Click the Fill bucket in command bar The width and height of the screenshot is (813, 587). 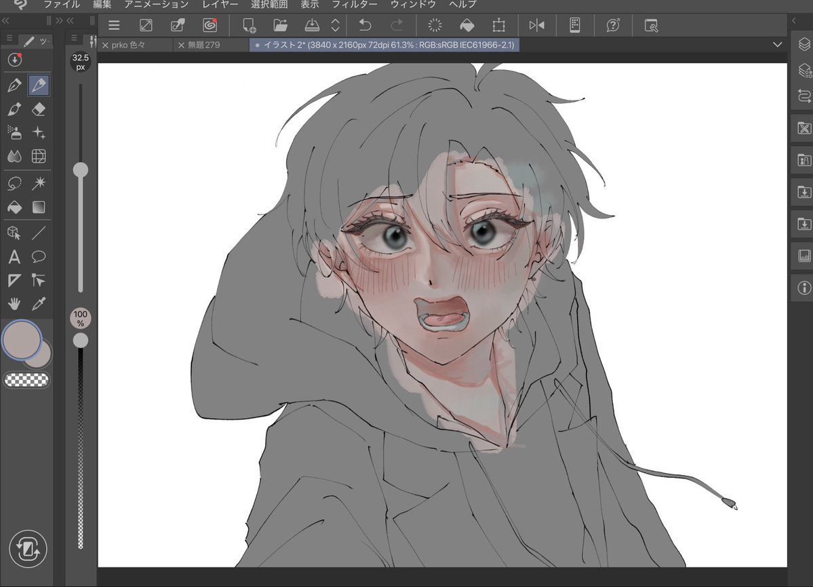point(467,25)
